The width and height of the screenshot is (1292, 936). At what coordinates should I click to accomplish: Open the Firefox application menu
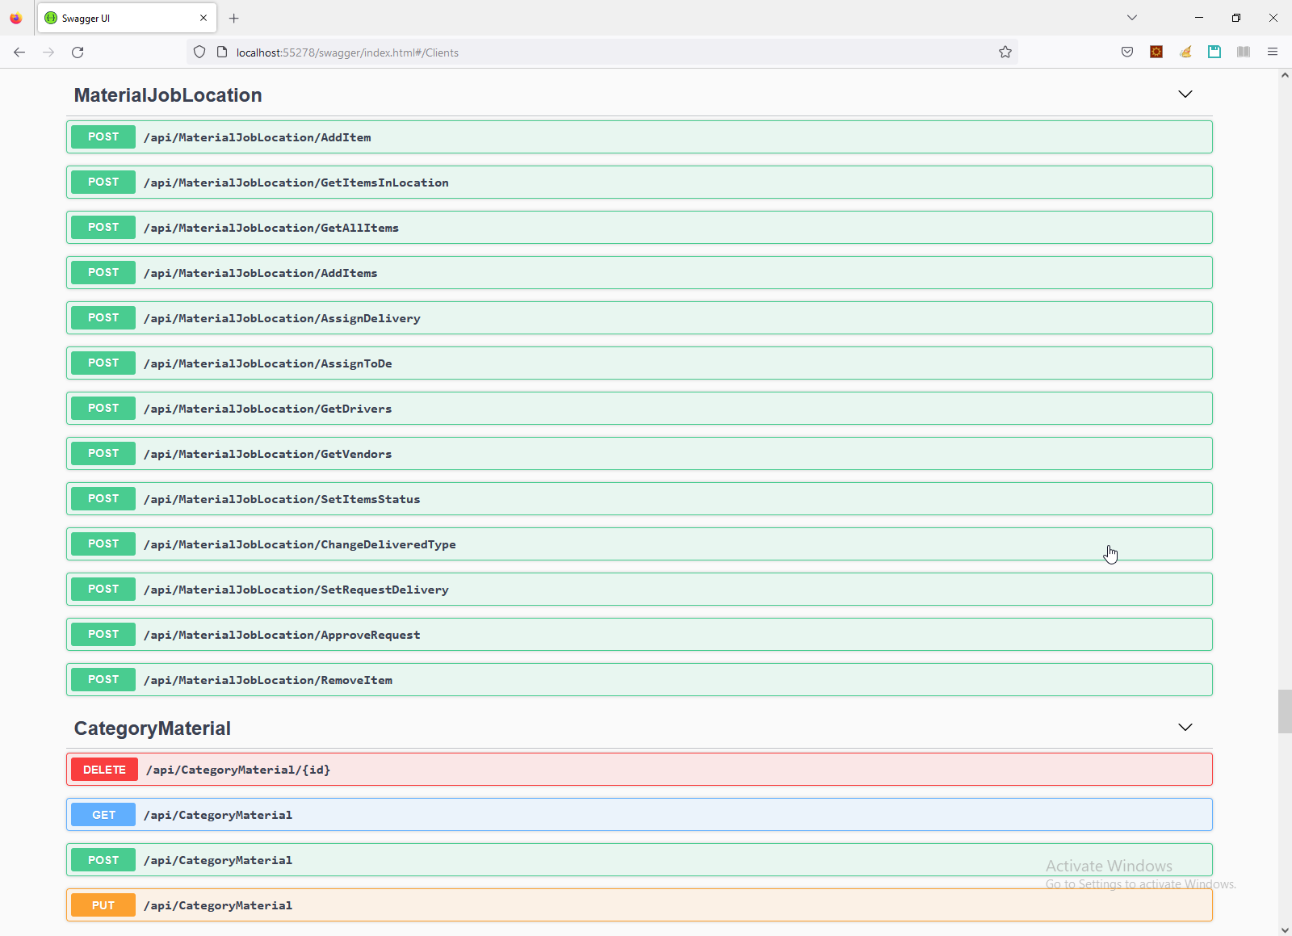click(1273, 52)
